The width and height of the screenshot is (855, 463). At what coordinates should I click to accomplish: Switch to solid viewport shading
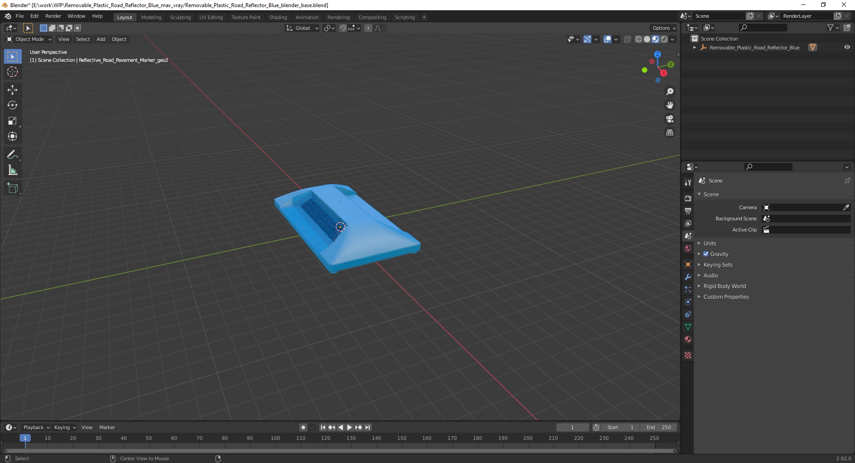(647, 39)
